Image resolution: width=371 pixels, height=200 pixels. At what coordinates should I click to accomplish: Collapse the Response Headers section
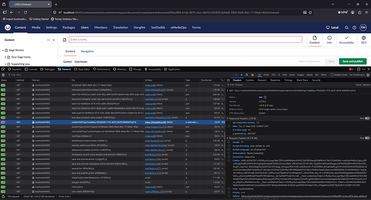click(227, 118)
